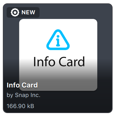Click the dot of the info icon
This screenshot has height=118, width=117.
[58, 36]
